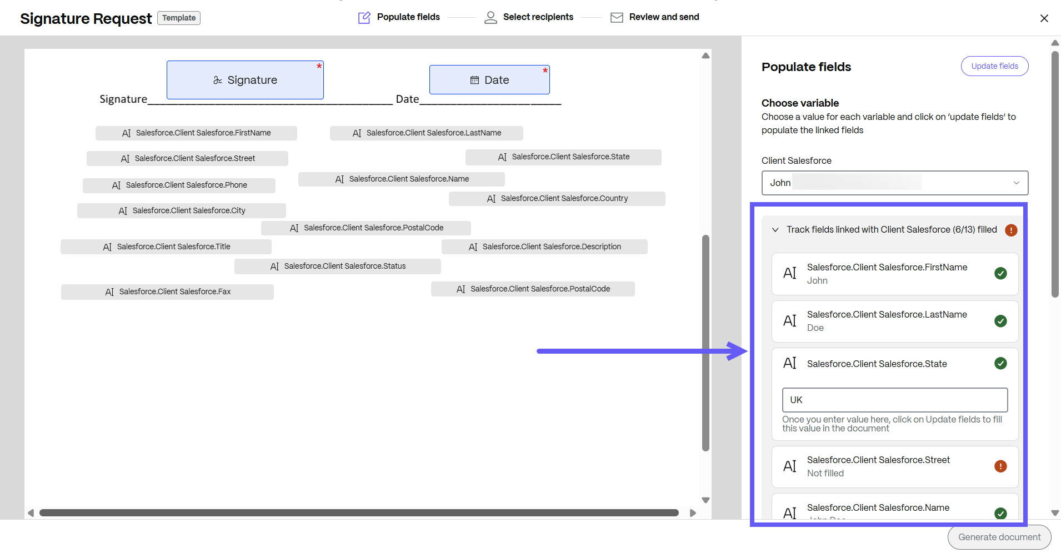Select the Salesforce.City field in the document
This screenshot has height=553, width=1061.
point(182,211)
